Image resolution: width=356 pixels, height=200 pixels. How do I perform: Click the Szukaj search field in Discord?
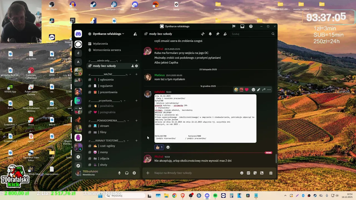click(x=253, y=34)
